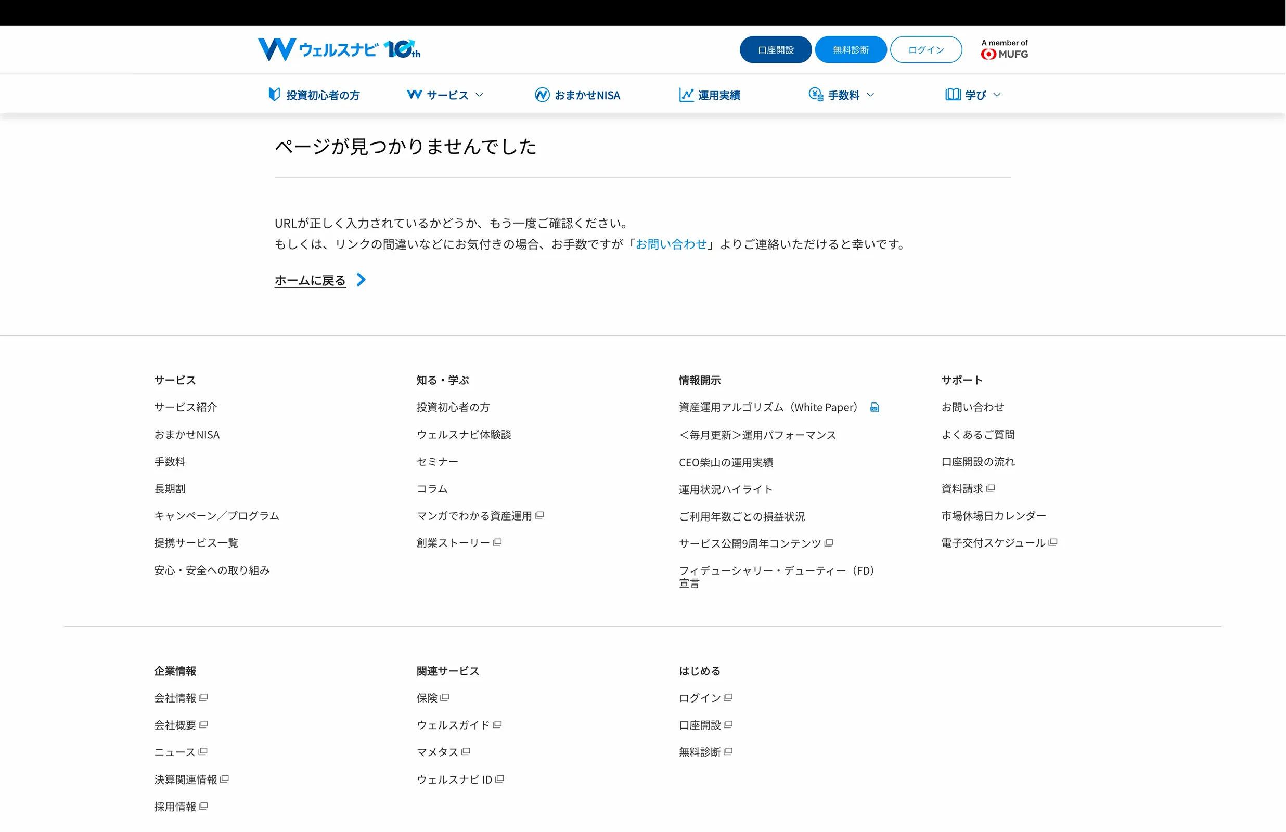The width and height of the screenshot is (1286, 832).
Task: Open the footer 口座開設 link under はじめる
Action: pos(700,725)
